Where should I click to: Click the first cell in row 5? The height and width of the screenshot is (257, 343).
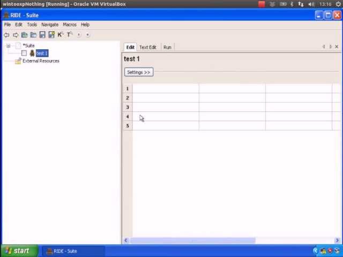(166, 126)
